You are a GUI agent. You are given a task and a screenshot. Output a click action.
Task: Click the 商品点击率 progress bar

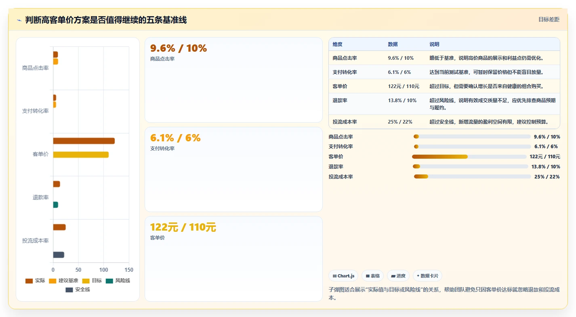(472, 136)
